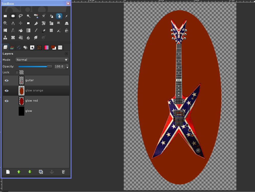255x192 pixels.
Task: Click the guitar layer thumbnail
Action: (21, 80)
